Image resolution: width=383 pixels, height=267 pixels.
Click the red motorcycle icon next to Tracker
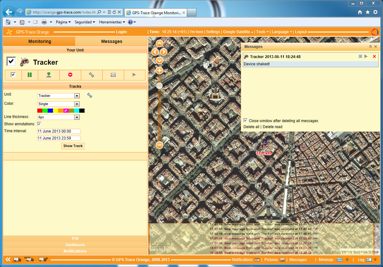click(24, 62)
